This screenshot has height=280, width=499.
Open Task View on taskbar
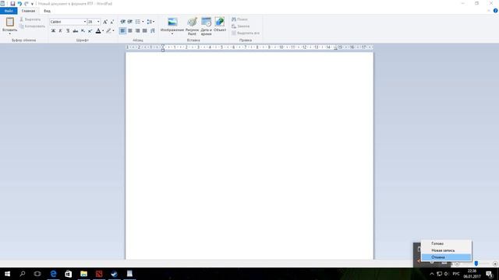tap(37, 274)
